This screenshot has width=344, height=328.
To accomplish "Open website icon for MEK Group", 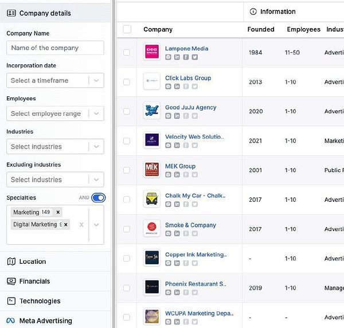I will point(168,175).
